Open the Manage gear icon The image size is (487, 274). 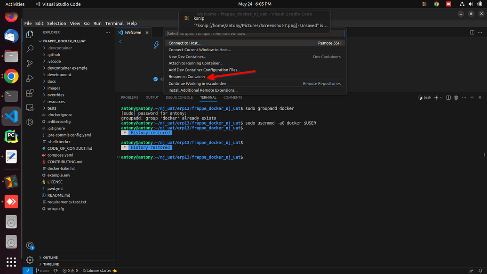coord(30,260)
